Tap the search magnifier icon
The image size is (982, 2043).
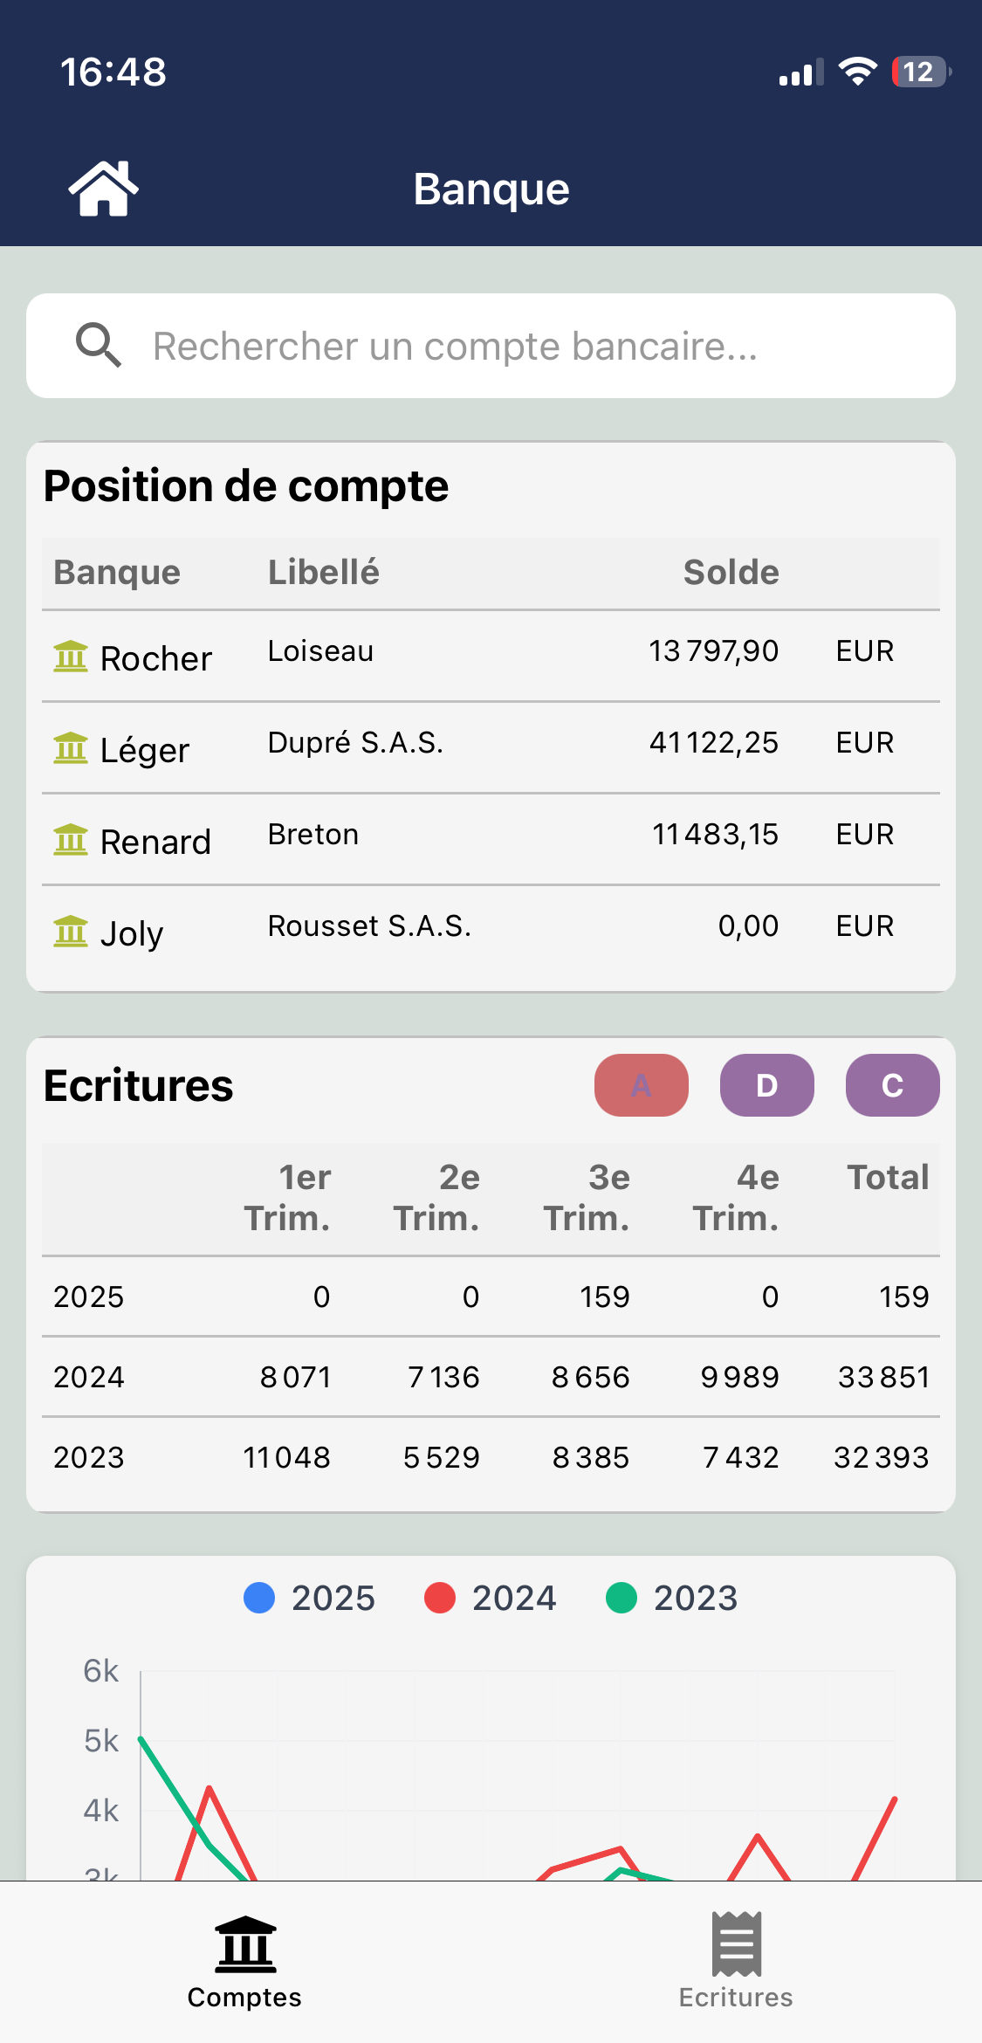click(x=98, y=346)
